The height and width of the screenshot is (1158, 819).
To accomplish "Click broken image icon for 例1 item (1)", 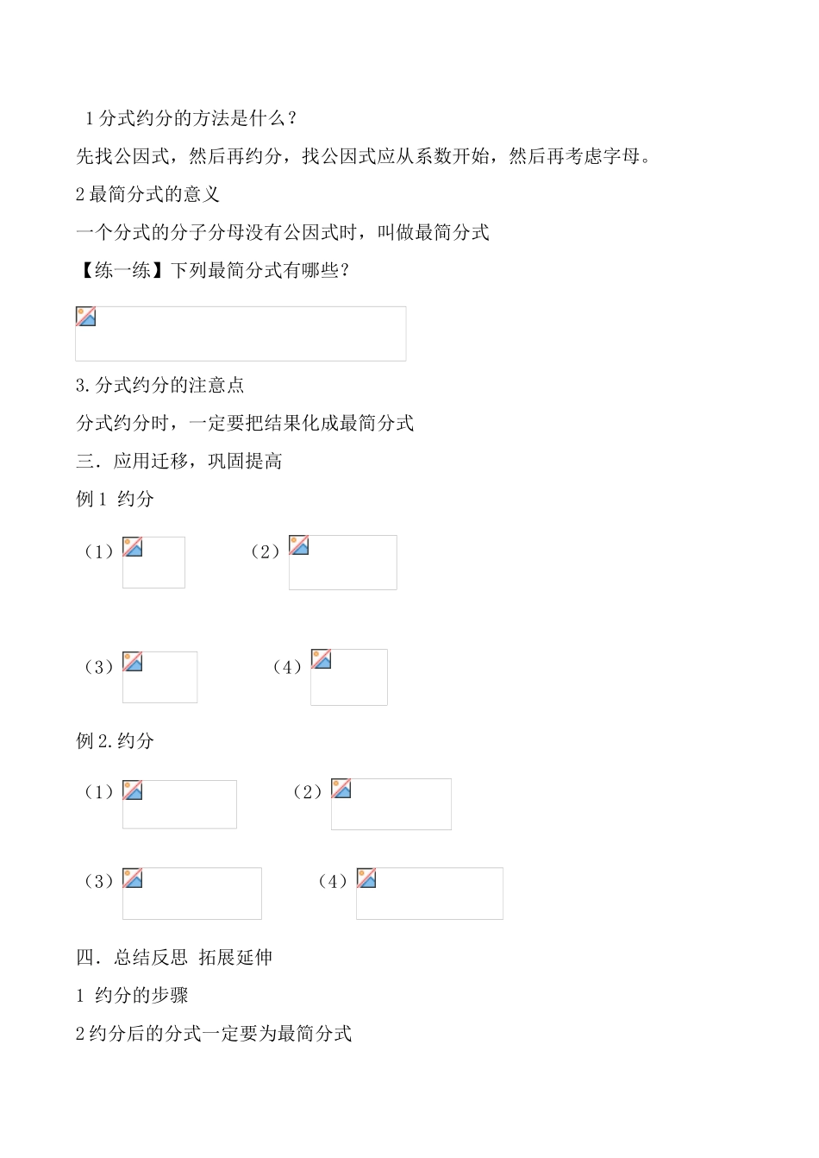I will (133, 547).
